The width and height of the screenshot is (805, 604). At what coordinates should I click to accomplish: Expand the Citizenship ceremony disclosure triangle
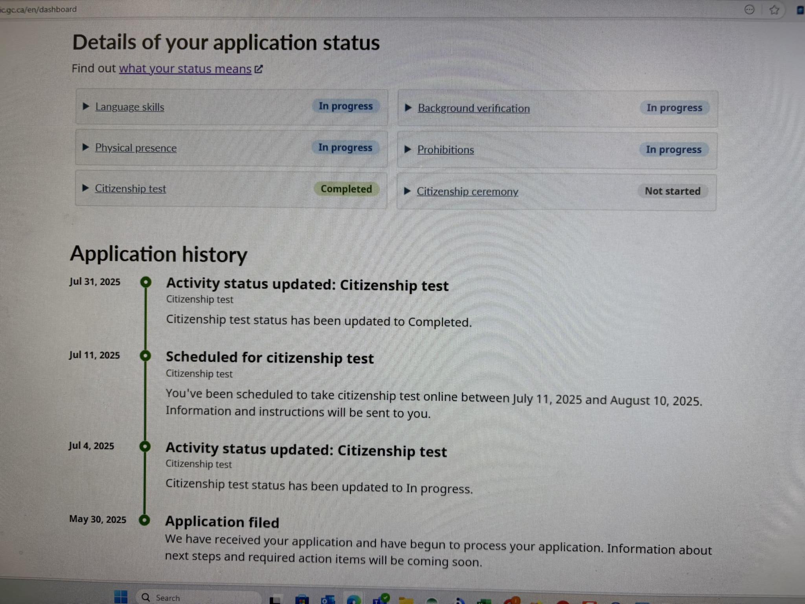pyautogui.click(x=407, y=191)
